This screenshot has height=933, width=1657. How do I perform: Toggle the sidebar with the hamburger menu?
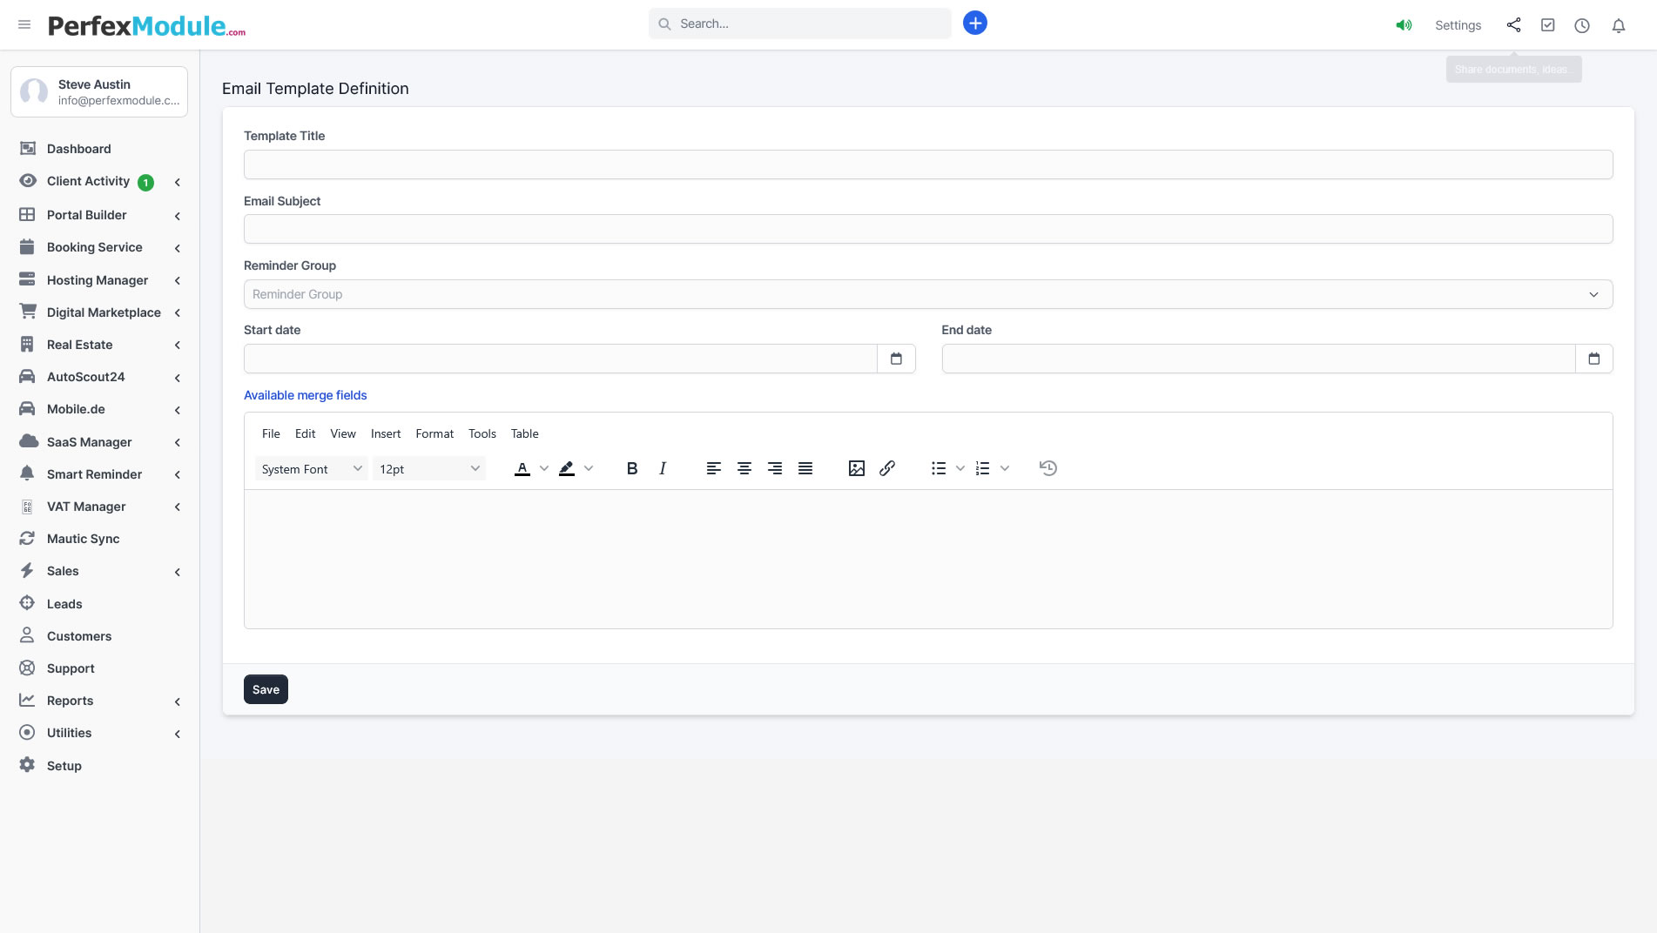point(24,24)
